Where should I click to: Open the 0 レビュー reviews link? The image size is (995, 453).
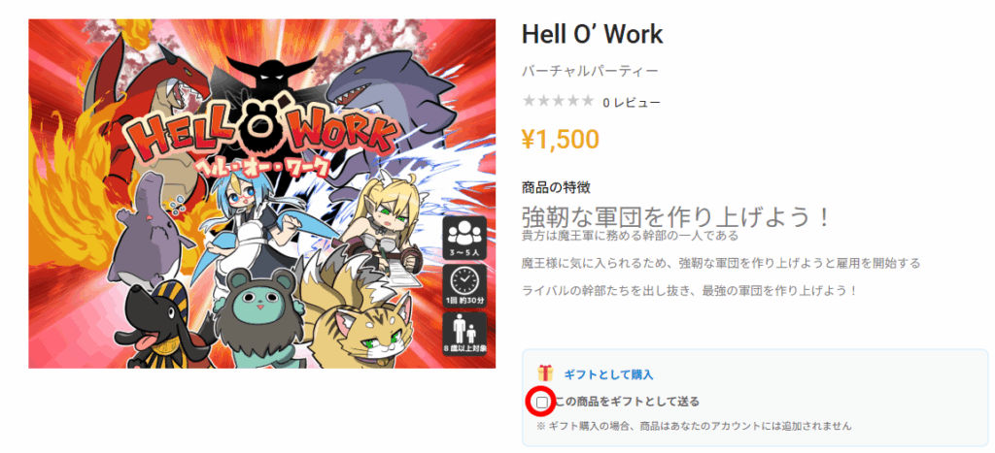[632, 102]
